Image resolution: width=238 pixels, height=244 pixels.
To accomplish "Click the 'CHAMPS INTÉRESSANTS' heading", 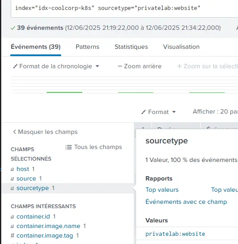I will click(43, 206).
